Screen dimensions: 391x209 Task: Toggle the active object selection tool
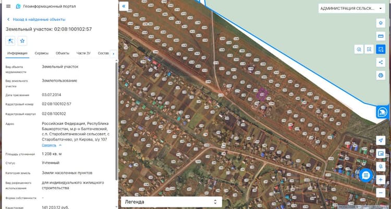[381, 49]
